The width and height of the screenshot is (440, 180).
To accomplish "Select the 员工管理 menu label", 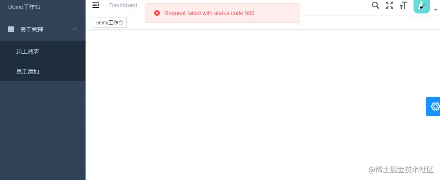I will [x=32, y=30].
